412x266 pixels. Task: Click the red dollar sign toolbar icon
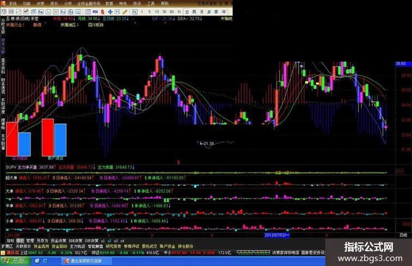coord(102,12)
